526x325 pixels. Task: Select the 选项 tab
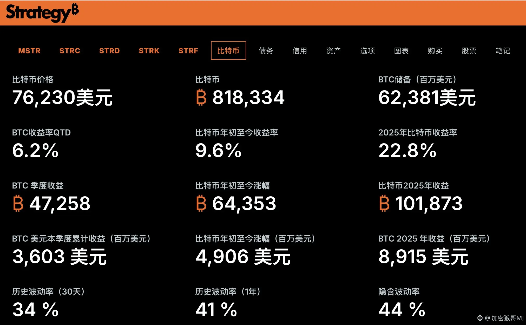pos(367,51)
